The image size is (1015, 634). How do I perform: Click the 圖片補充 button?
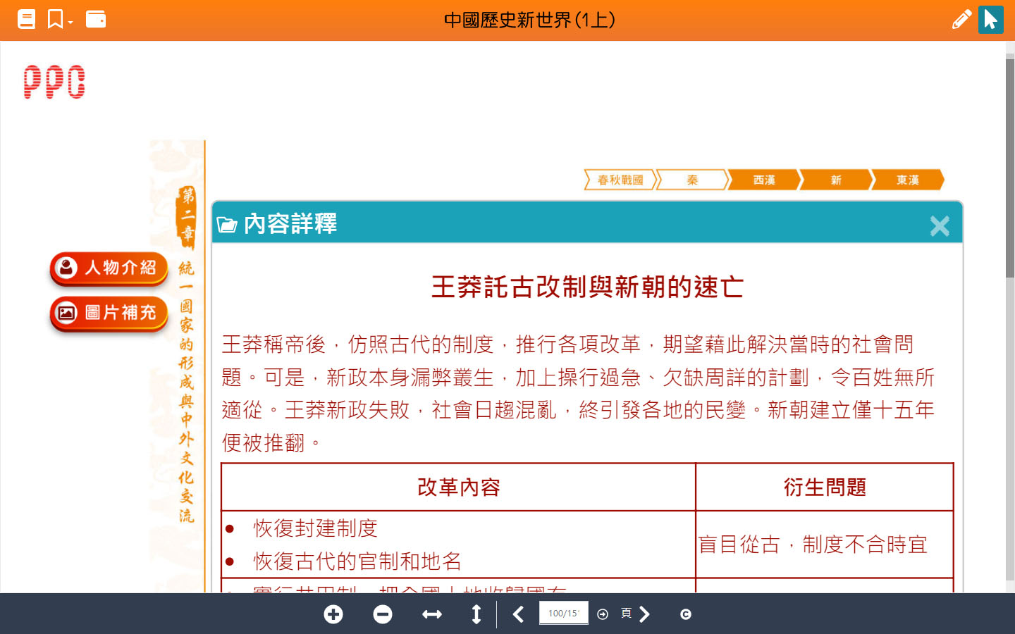pyautogui.click(x=109, y=313)
